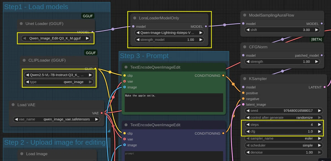The image size is (331, 161).
Task: Click next arrow on Qwen2.5-VL-7B-Instruct clip selector
Action: click(x=90, y=75)
